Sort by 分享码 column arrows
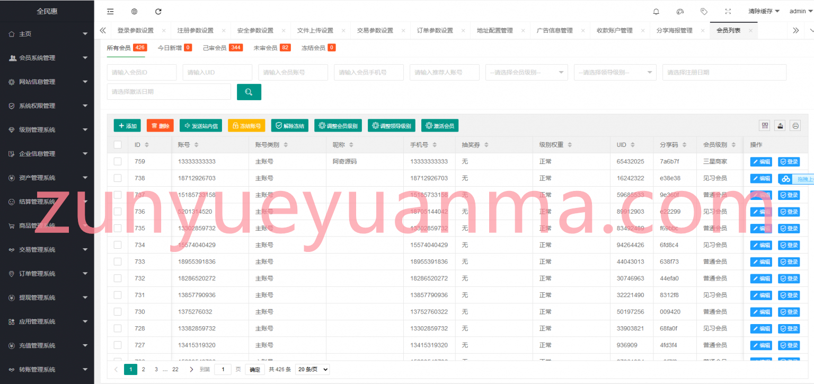Viewport: 814px width, 384px height. point(683,145)
